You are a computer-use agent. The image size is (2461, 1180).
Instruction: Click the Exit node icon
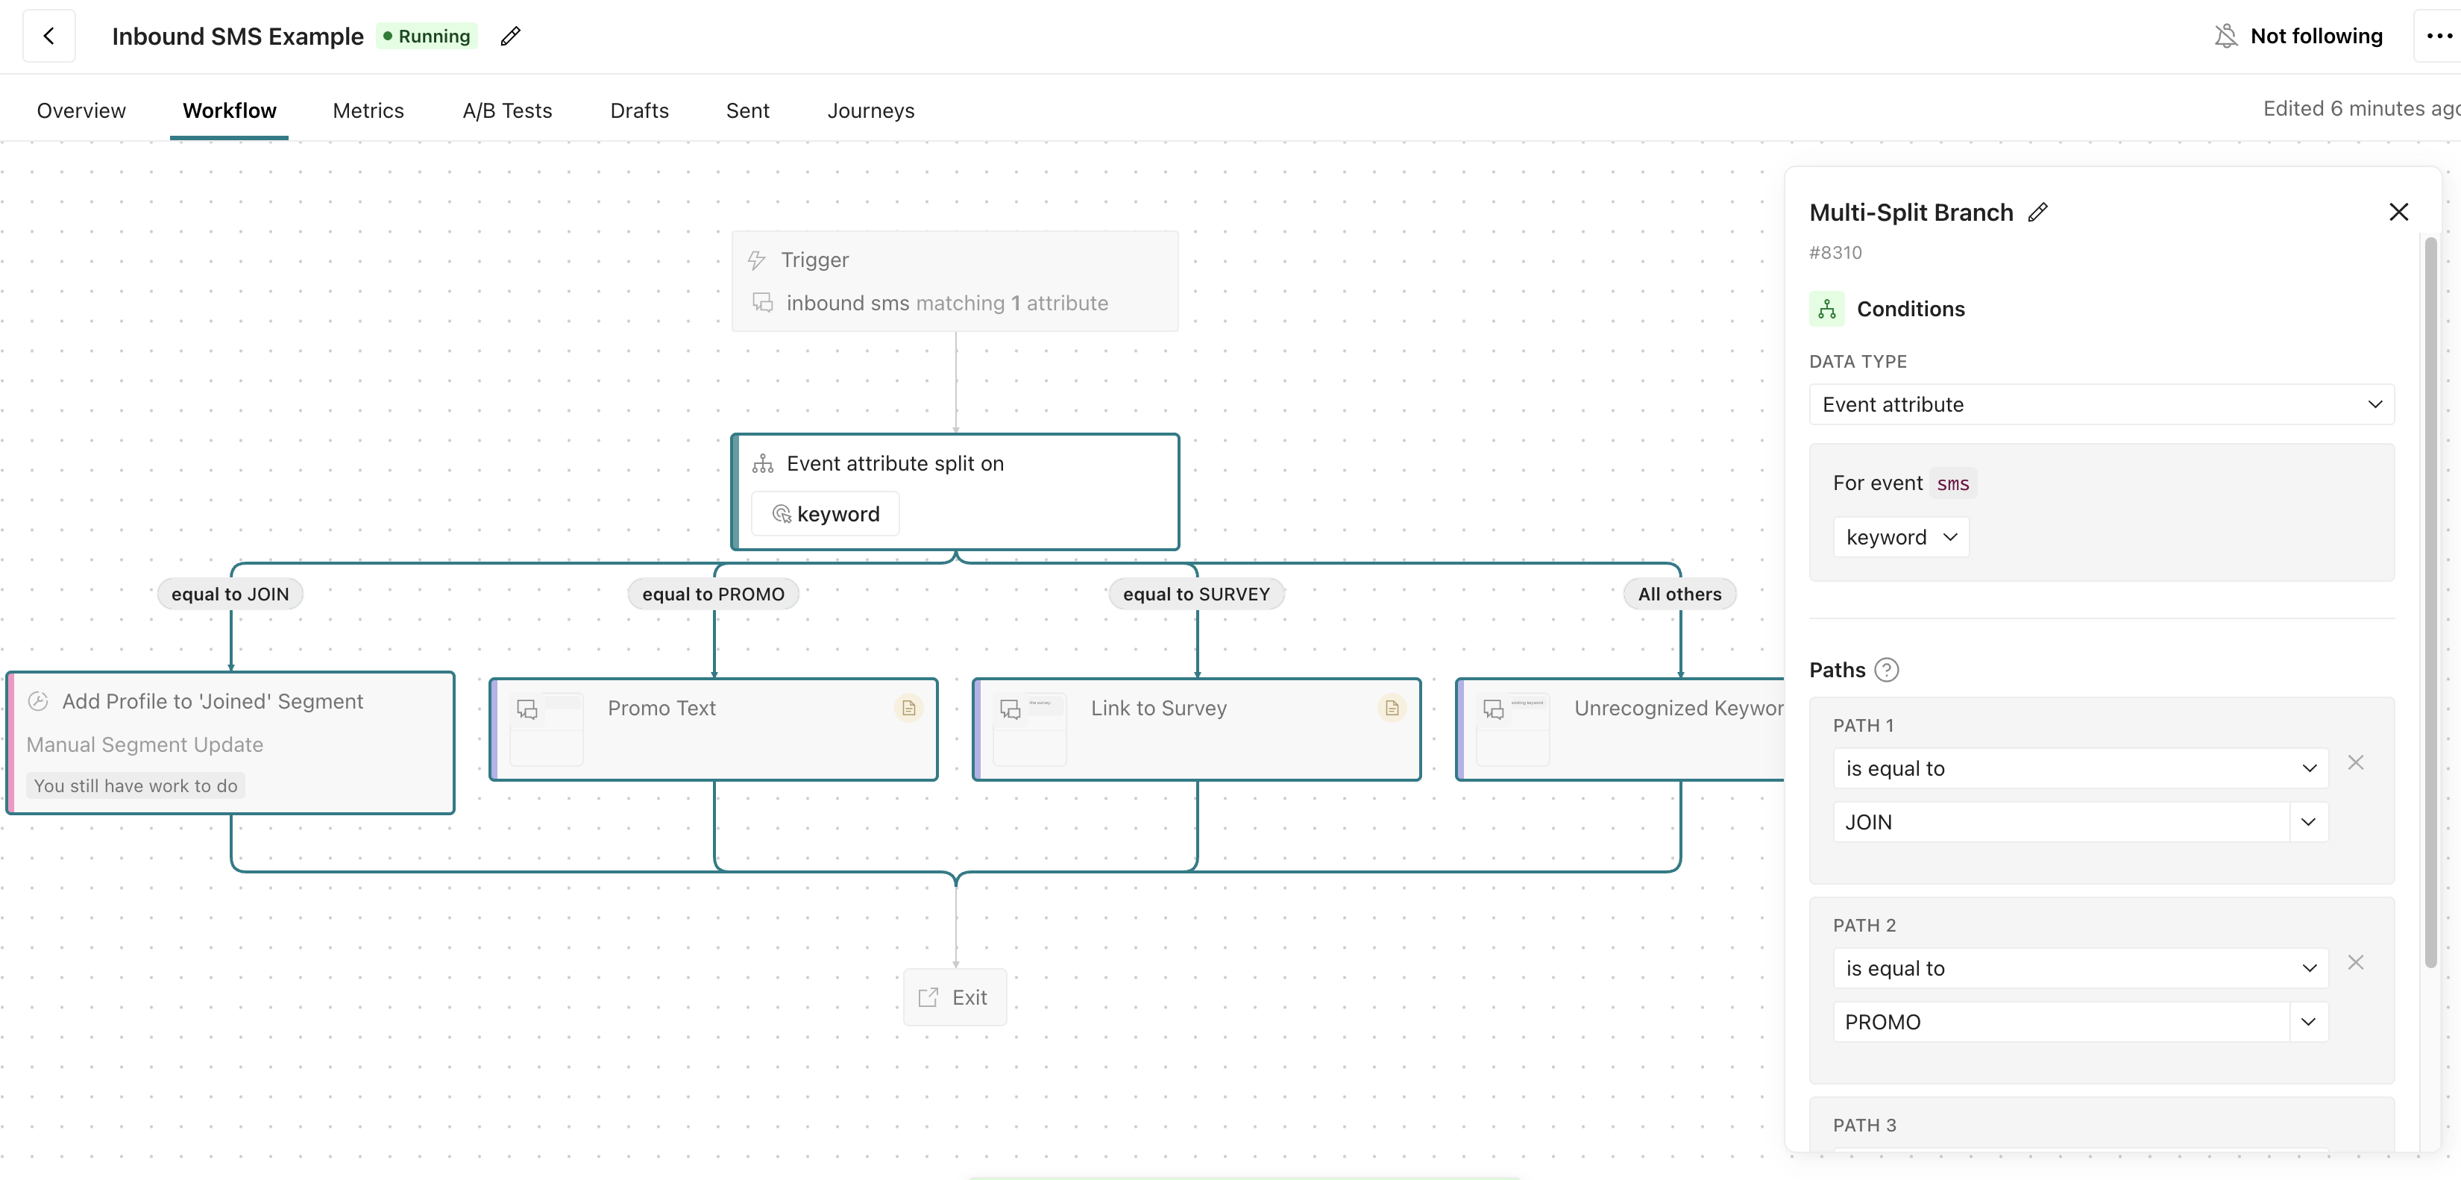point(928,997)
